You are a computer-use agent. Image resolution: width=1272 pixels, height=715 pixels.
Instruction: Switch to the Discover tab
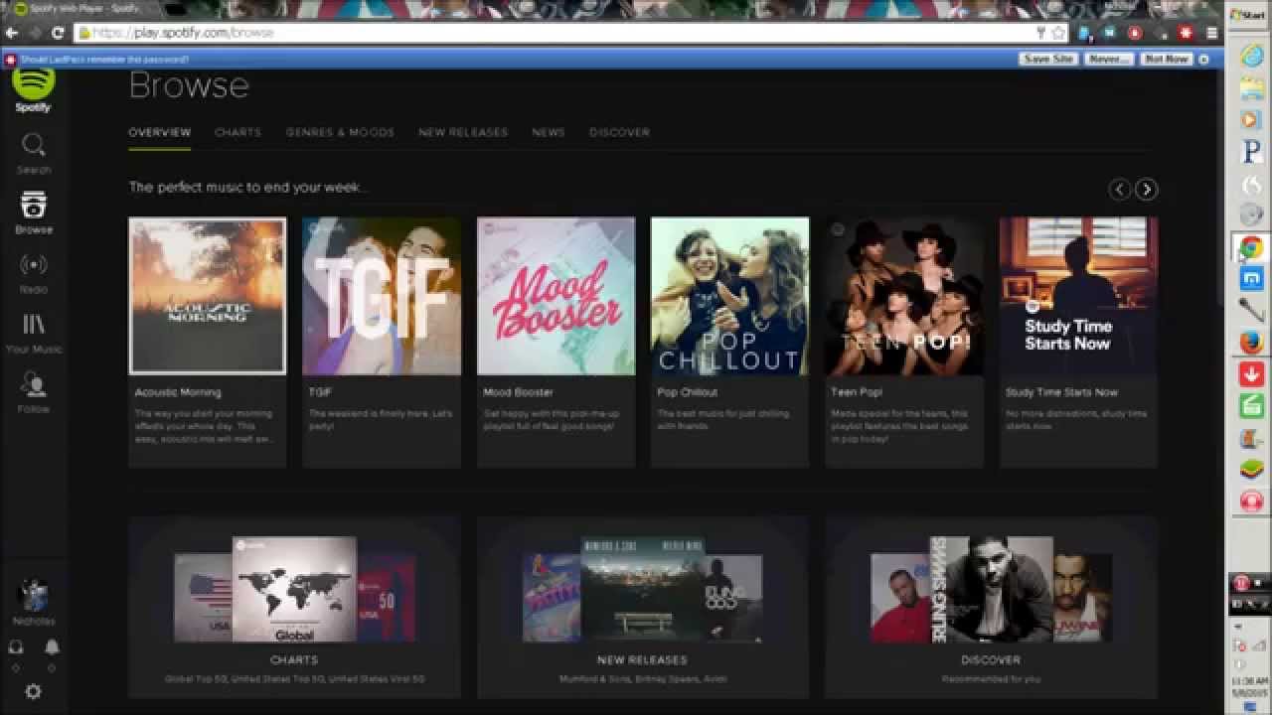[x=619, y=132]
